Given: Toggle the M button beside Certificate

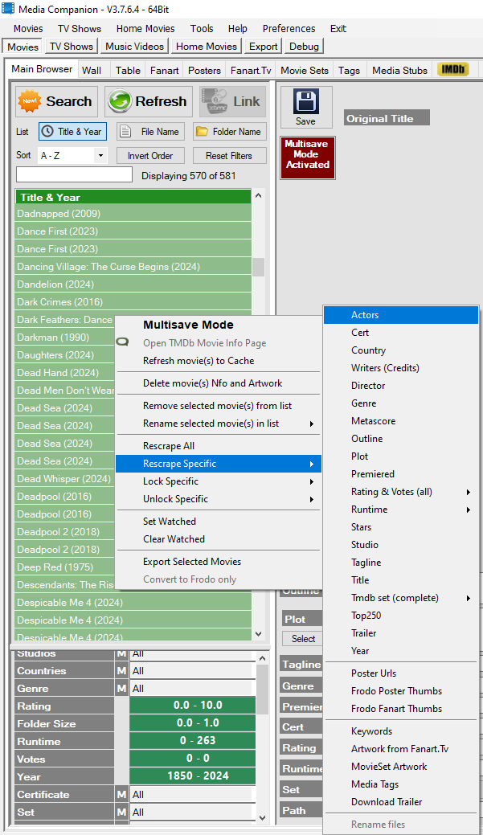Looking at the screenshot, I should (122, 795).
